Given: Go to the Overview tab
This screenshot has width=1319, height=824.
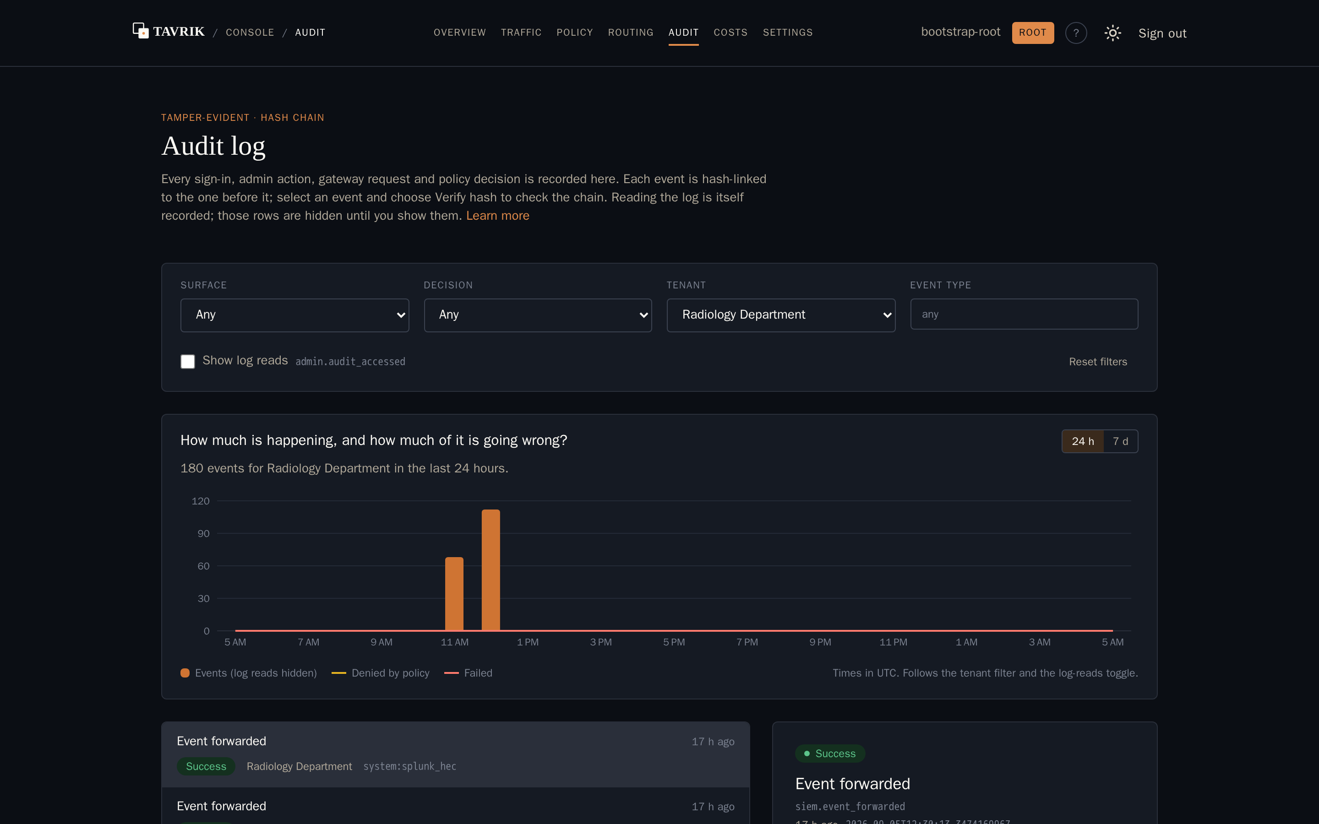Looking at the screenshot, I should coord(459,33).
